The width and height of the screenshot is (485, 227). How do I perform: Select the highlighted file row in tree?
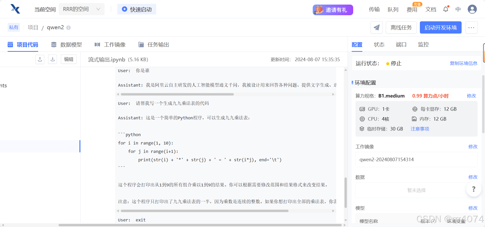tap(40, 146)
